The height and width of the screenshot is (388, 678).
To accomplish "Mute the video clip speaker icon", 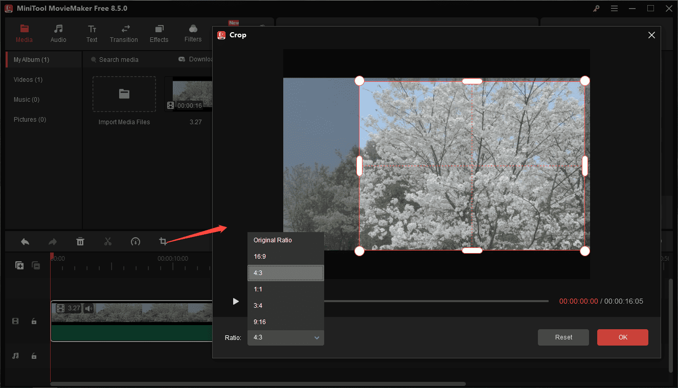I will (88, 308).
